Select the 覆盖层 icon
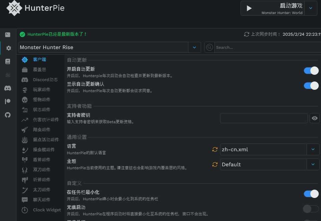This screenshot has height=221, width=321. coord(25,70)
